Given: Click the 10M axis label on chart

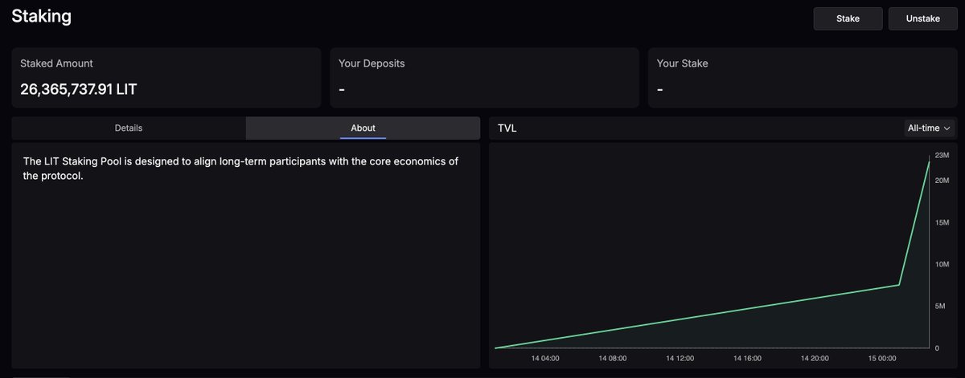Looking at the screenshot, I should tap(942, 264).
